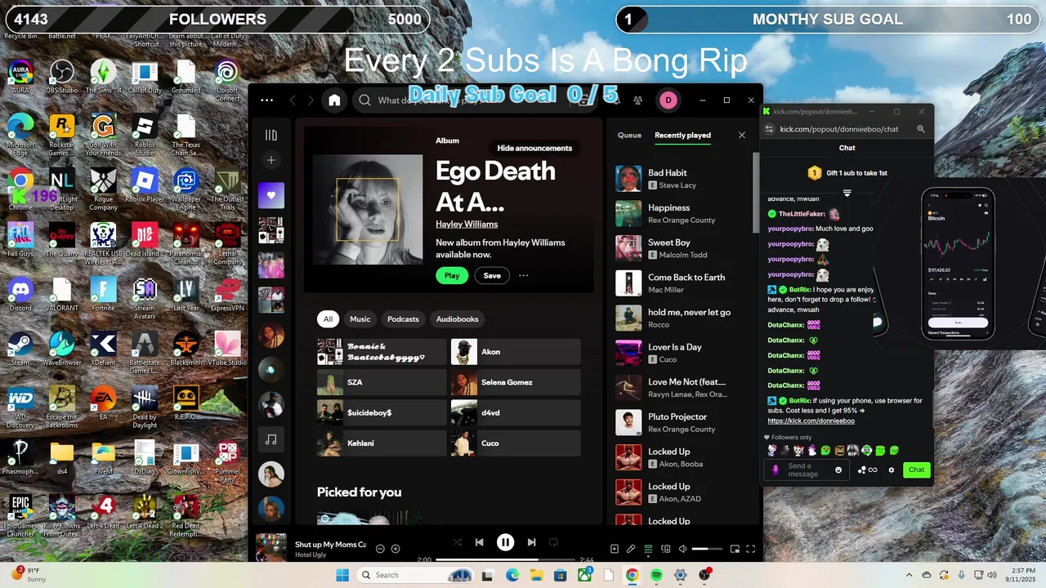Enter Spotify full screen mode
The image size is (1046, 588).
point(751,549)
